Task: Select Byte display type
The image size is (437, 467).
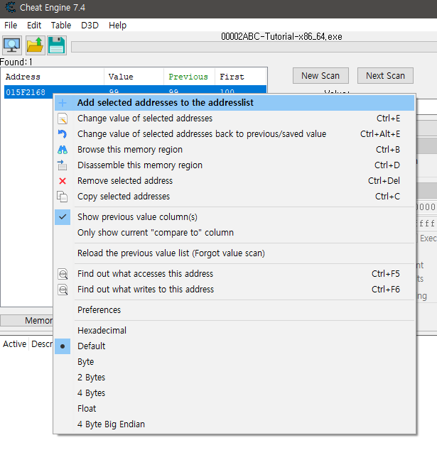Action: [86, 362]
